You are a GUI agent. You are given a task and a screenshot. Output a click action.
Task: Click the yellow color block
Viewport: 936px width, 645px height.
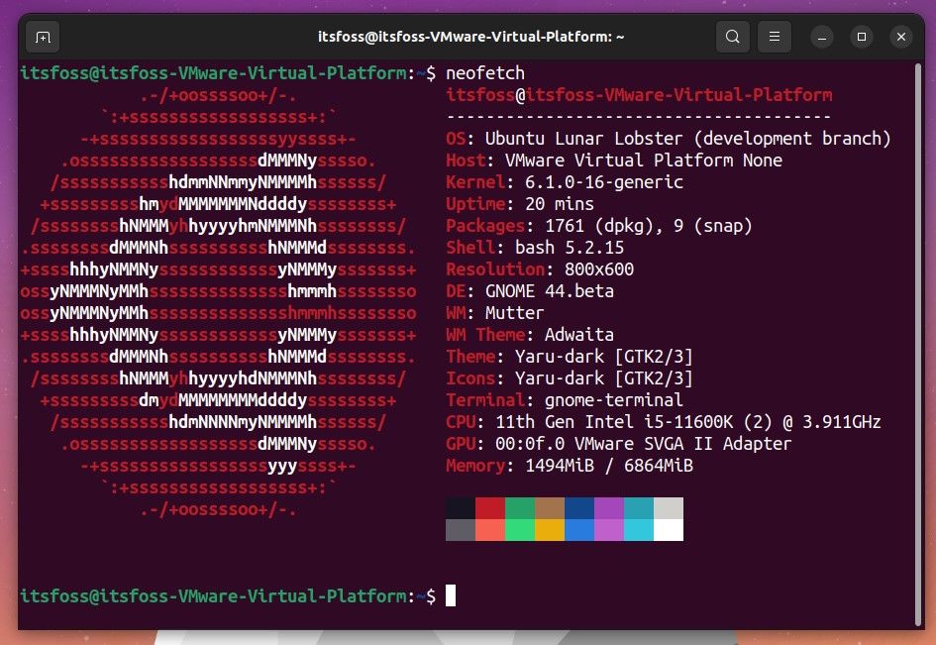pos(550,530)
